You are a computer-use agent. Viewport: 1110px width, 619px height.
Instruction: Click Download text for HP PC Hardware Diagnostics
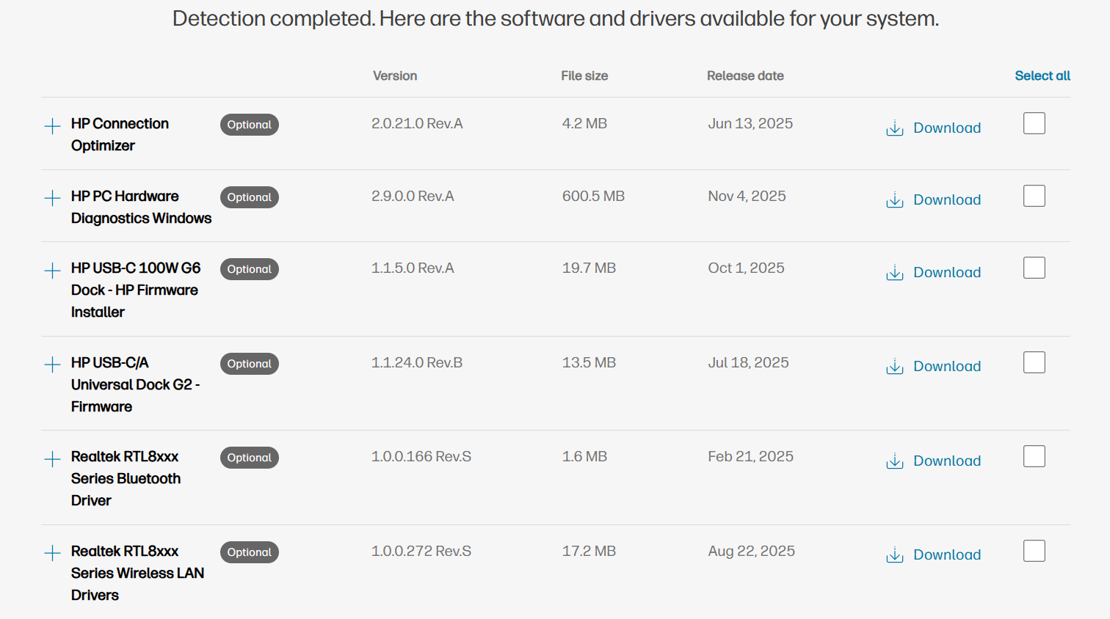(947, 199)
